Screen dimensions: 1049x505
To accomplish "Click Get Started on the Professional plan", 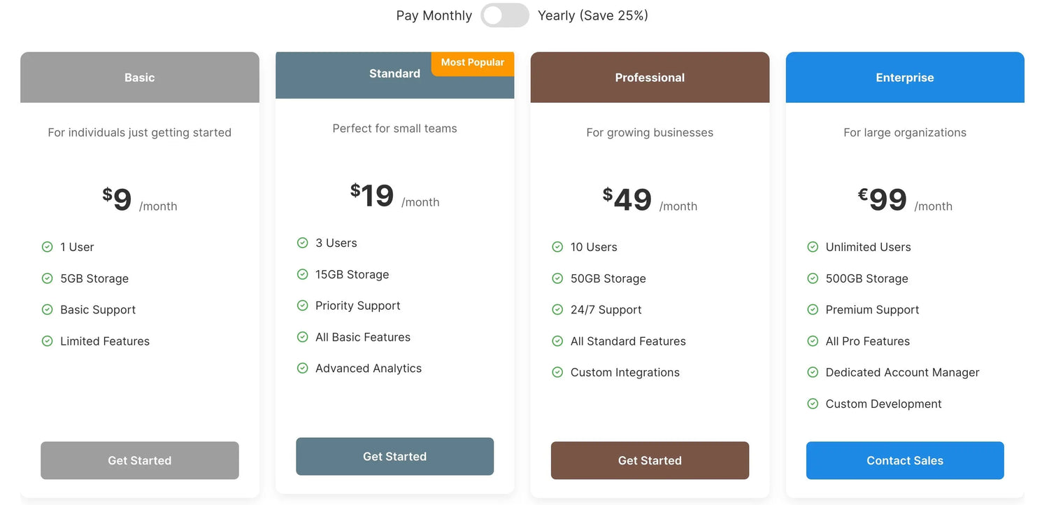I will click(650, 460).
